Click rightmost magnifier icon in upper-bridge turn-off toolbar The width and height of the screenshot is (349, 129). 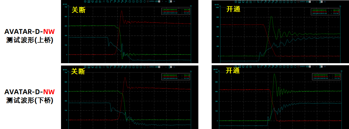coord(126,1)
